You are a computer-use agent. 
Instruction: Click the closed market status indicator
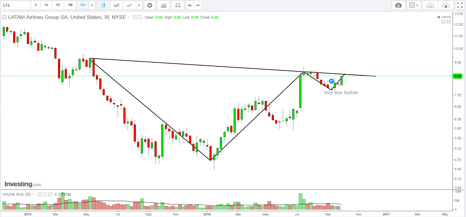[x=444, y=17]
